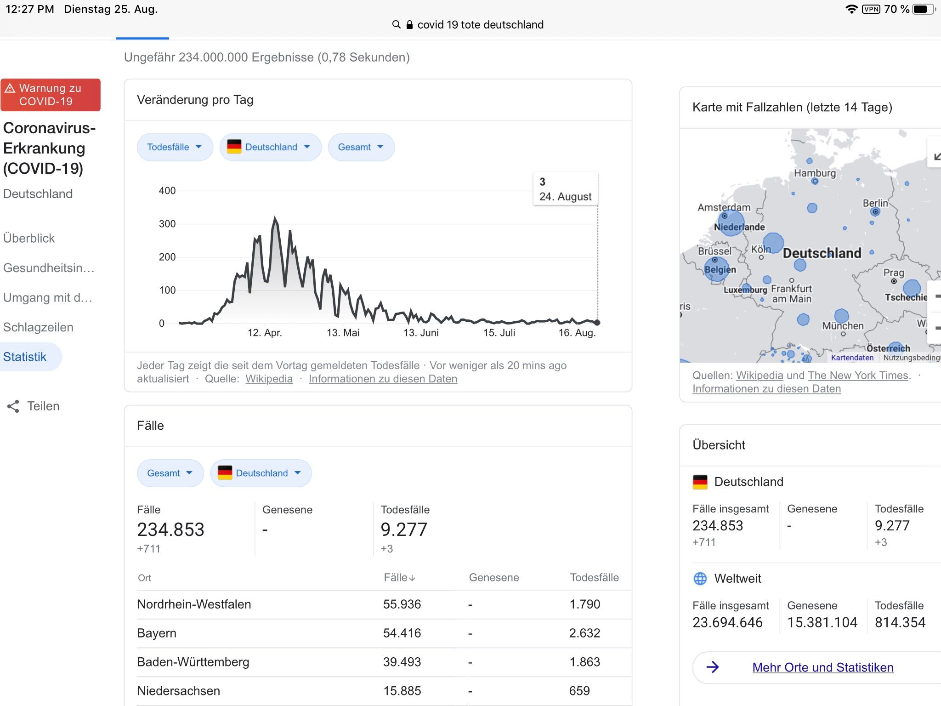
Task: Open the Gesamt dropdown in Fälle card
Action: [x=170, y=473]
